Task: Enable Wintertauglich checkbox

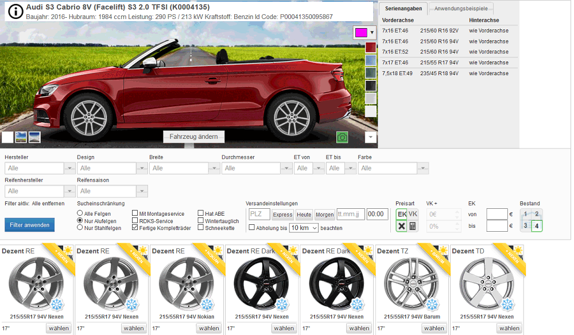Action: click(200, 220)
